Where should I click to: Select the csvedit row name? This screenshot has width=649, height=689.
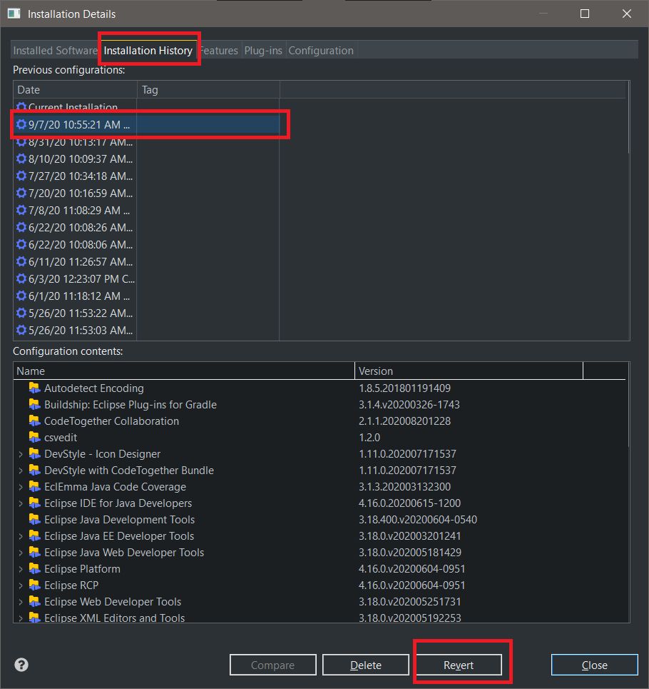click(x=61, y=437)
